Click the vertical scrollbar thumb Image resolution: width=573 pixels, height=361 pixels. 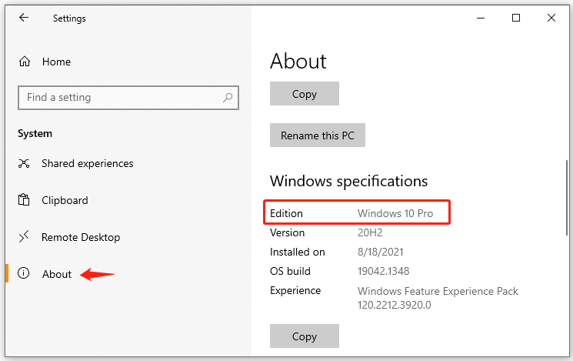566,198
